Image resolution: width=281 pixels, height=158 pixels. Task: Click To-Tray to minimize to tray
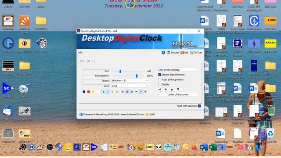coord(196,53)
